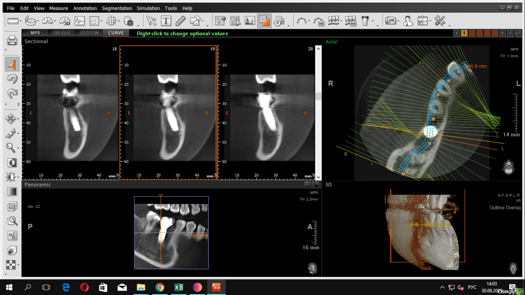Toggle the orange overlay squares button
Screen dimensions: 525x295
click(x=264, y=21)
